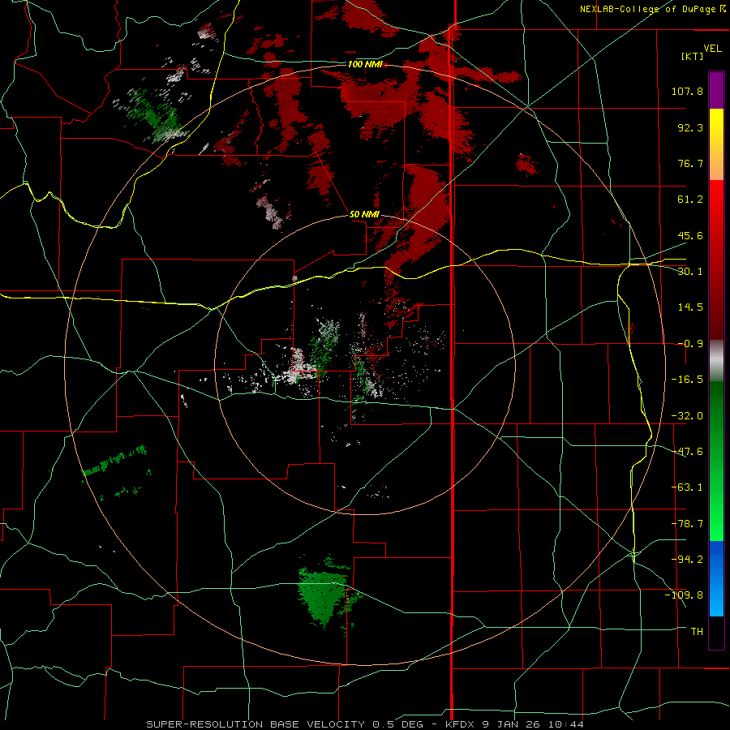The image size is (730, 730).
Task: Click the purple top segment of color scale
Action: coord(716,90)
